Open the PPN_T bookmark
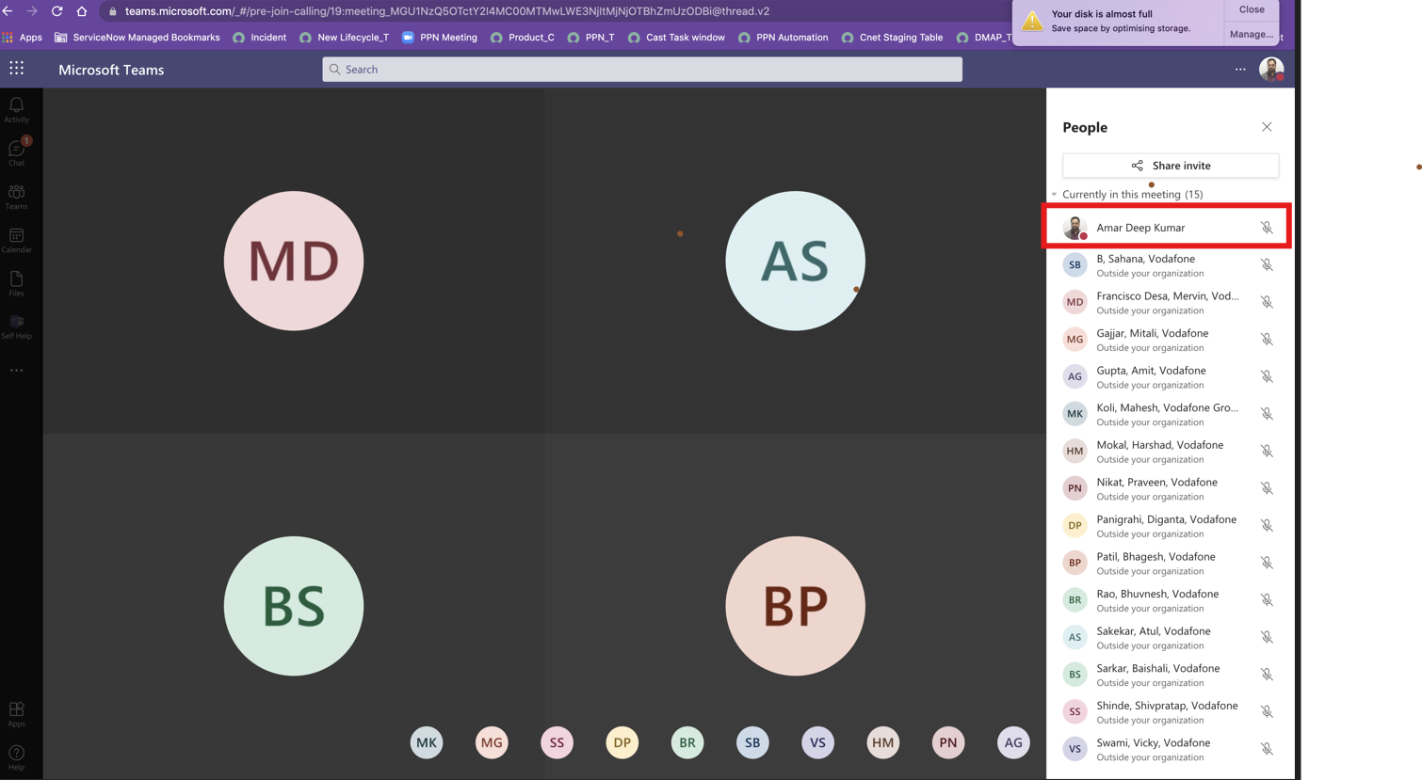This screenshot has width=1422, height=780. [x=590, y=38]
